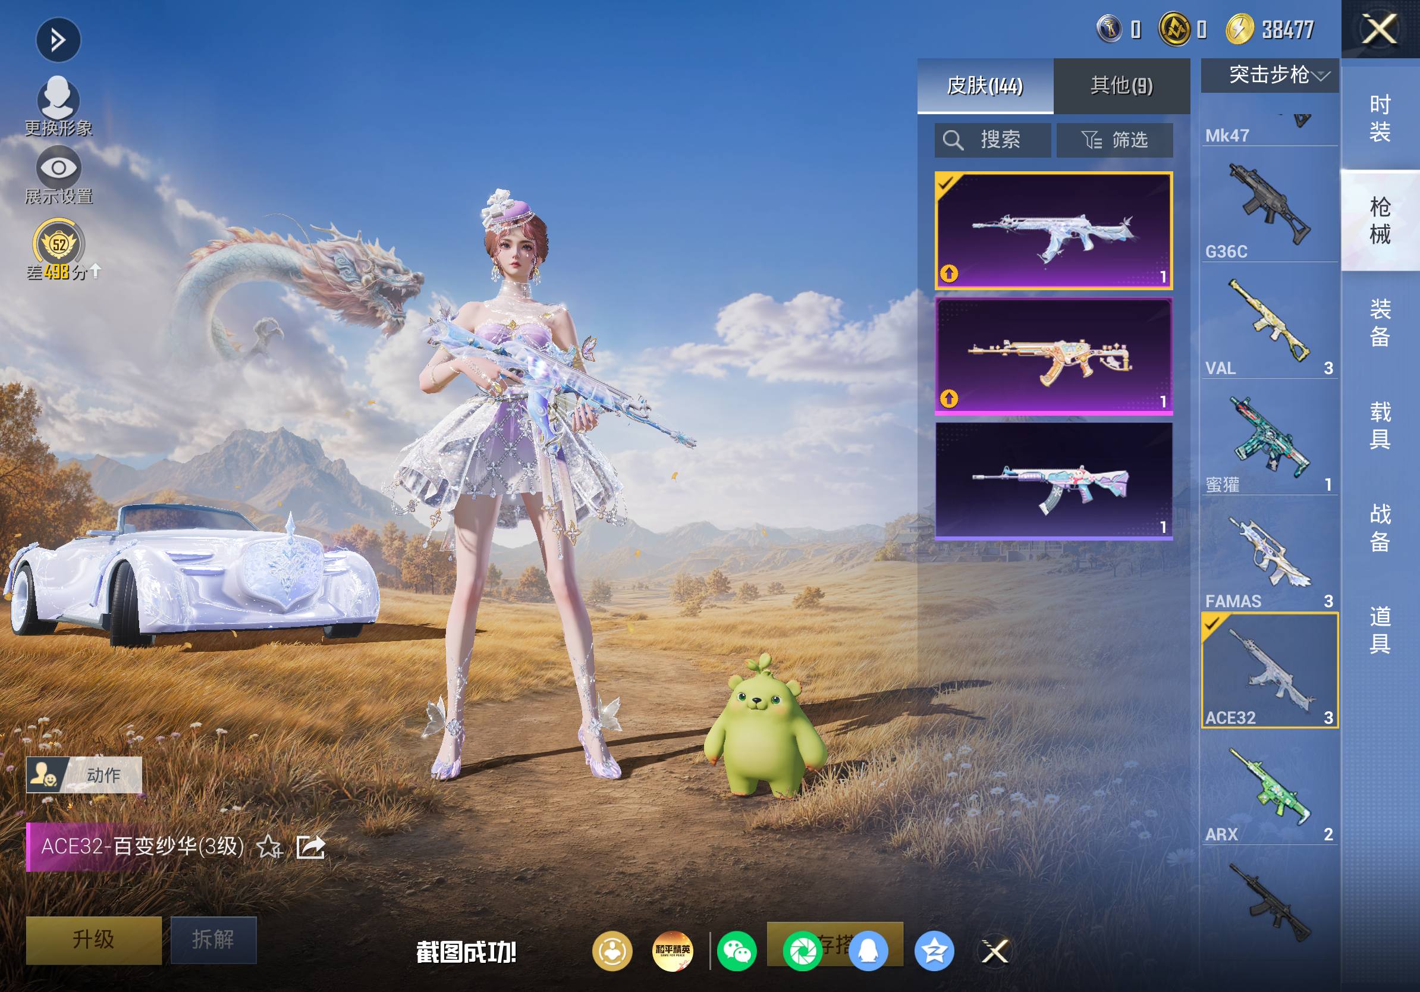Select the VAL weapon in list

click(x=1270, y=322)
